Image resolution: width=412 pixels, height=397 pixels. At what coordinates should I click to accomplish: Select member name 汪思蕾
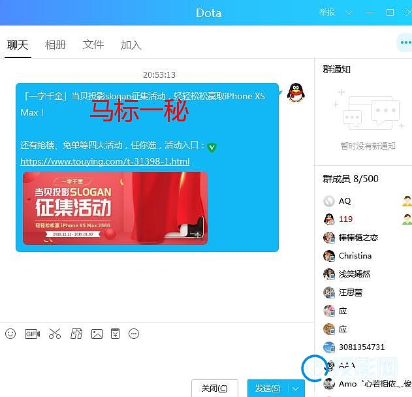(351, 293)
